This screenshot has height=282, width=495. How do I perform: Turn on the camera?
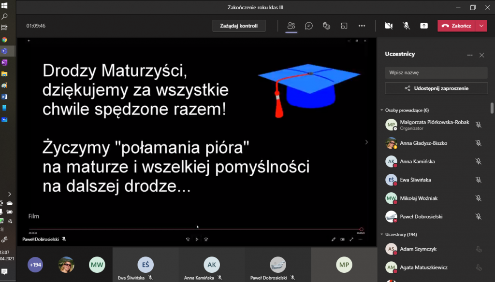pos(388,26)
